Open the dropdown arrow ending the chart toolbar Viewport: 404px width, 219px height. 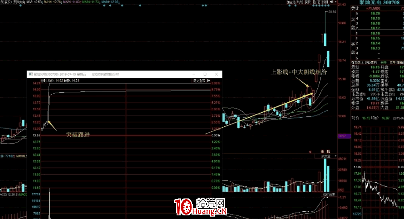[x=335, y=2]
